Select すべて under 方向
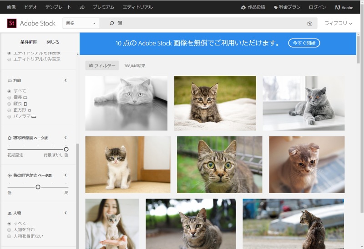The width and height of the screenshot is (364, 249). (x=9, y=91)
